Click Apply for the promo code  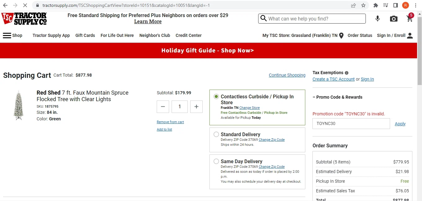click(x=400, y=124)
